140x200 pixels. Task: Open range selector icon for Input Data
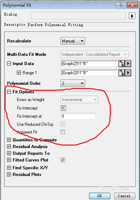point(122,64)
